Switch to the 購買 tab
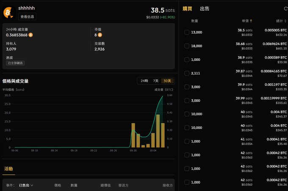The image size is (288, 191). click(187, 8)
